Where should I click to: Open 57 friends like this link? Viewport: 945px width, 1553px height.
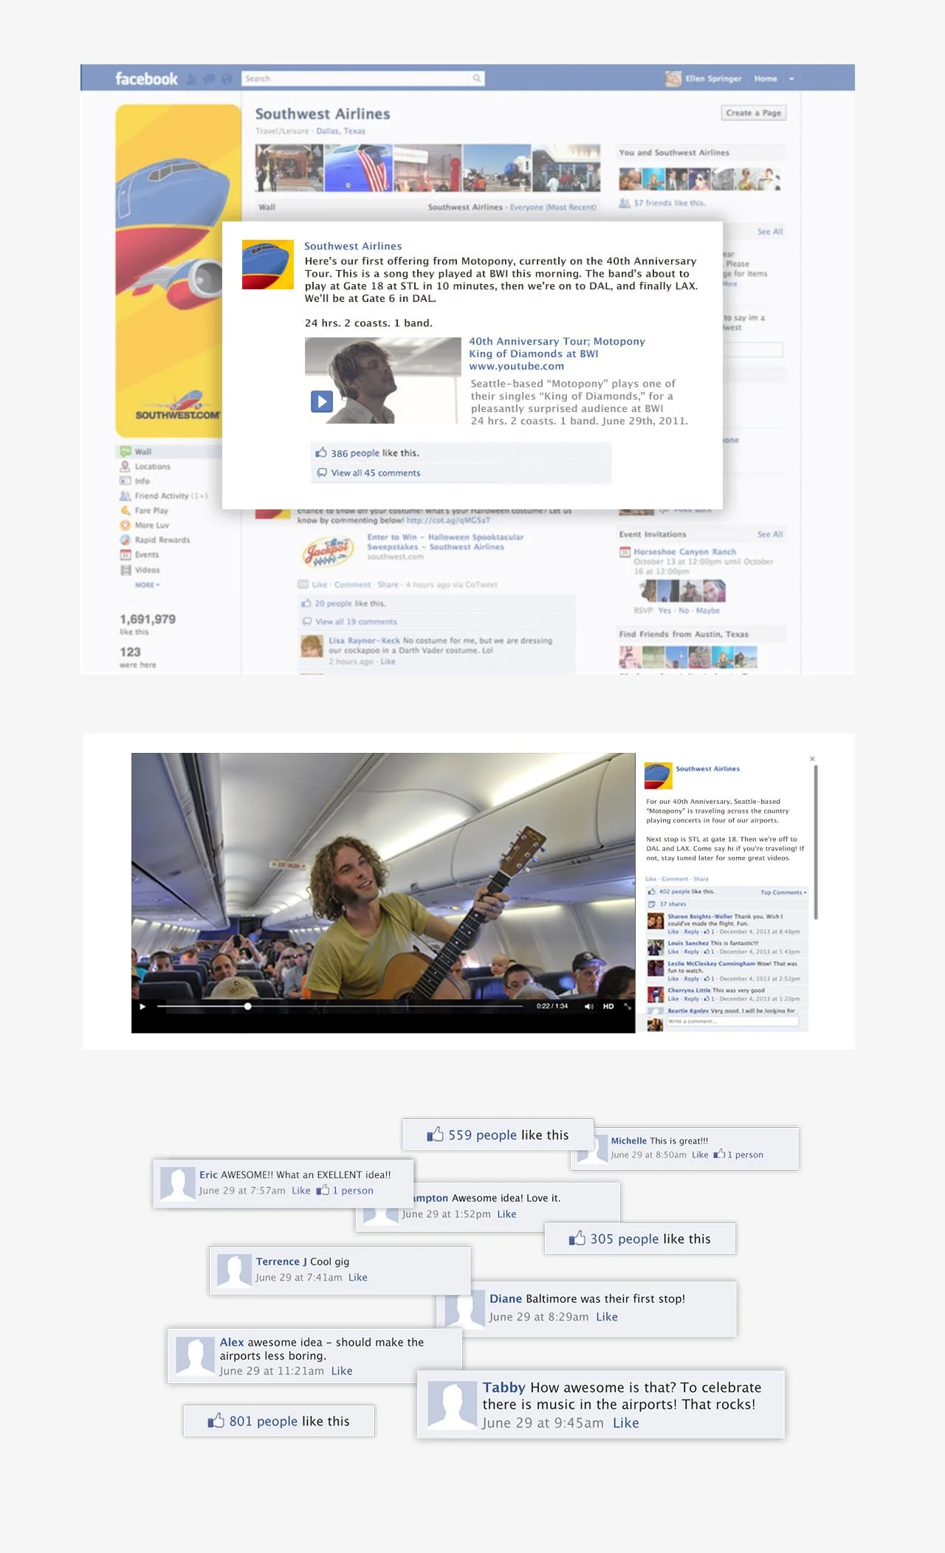(x=669, y=203)
